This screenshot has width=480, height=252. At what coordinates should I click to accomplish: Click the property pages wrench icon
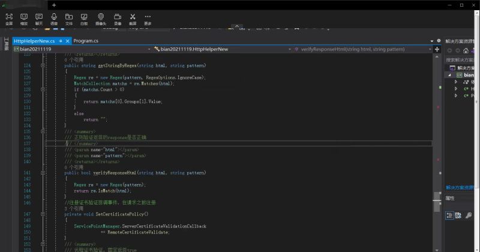click(x=468, y=215)
